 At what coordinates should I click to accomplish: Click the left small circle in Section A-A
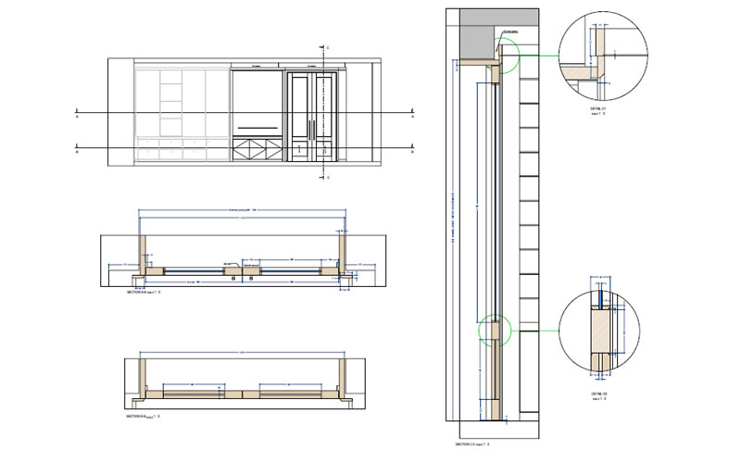[x=234, y=278]
